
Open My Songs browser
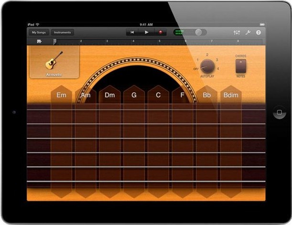(x=39, y=32)
